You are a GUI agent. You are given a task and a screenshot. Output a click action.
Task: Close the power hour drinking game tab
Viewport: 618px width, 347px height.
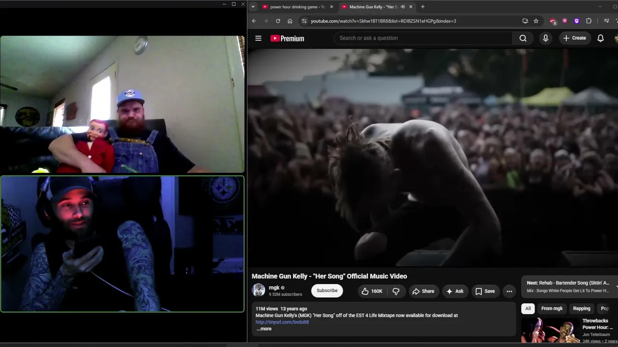[x=331, y=7]
